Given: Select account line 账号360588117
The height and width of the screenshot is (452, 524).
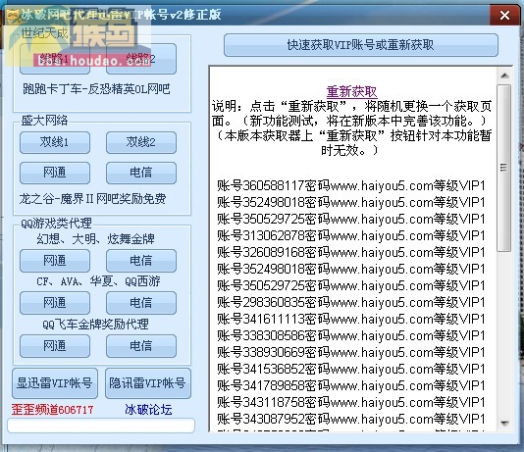Looking at the screenshot, I should pos(351,185).
